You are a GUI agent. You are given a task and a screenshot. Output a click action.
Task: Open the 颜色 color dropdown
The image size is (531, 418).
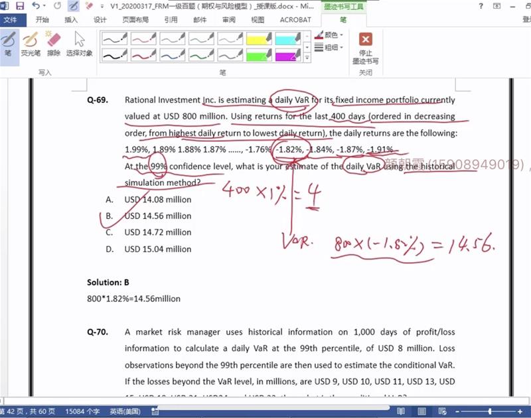tap(329, 35)
